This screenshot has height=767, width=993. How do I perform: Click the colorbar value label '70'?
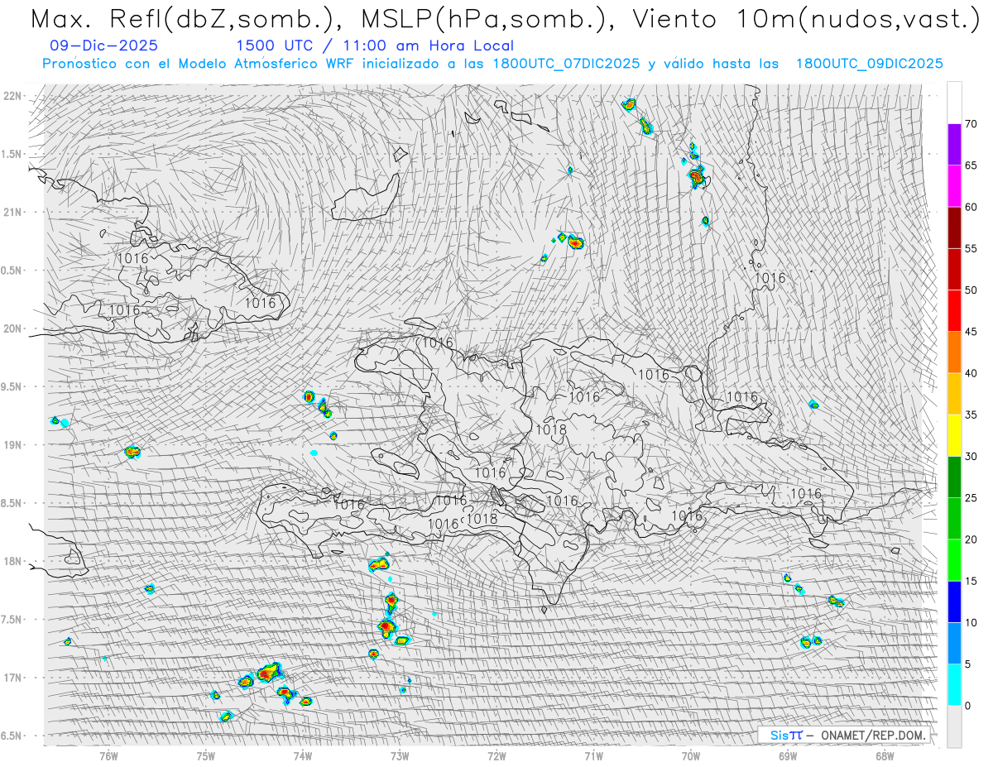pos(971,124)
